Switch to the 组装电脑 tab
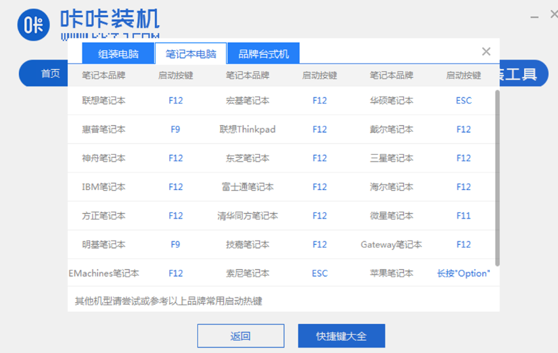The width and height of the screenshot is (558, 353). coord(118,54)
